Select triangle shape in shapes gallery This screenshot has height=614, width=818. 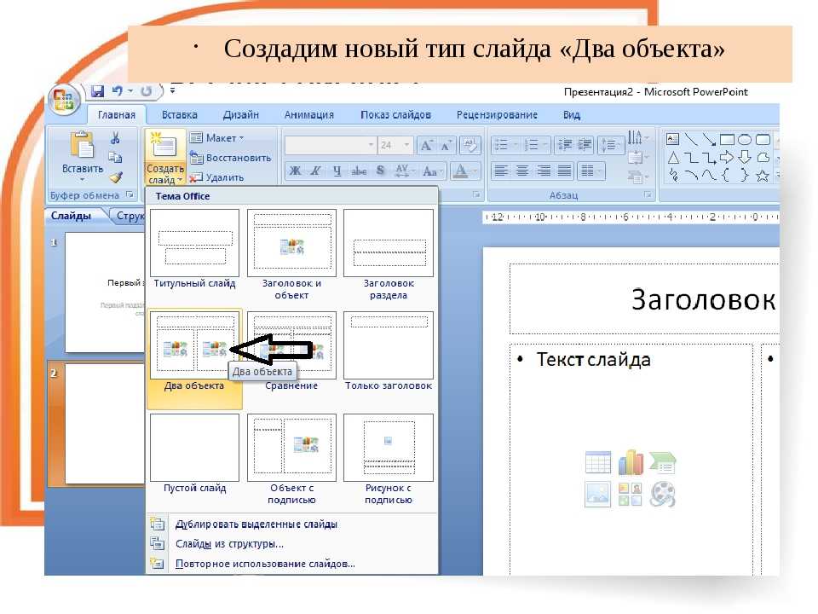673,157
